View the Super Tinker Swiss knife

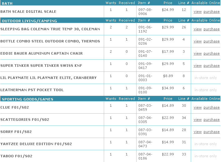coord(197,66)
